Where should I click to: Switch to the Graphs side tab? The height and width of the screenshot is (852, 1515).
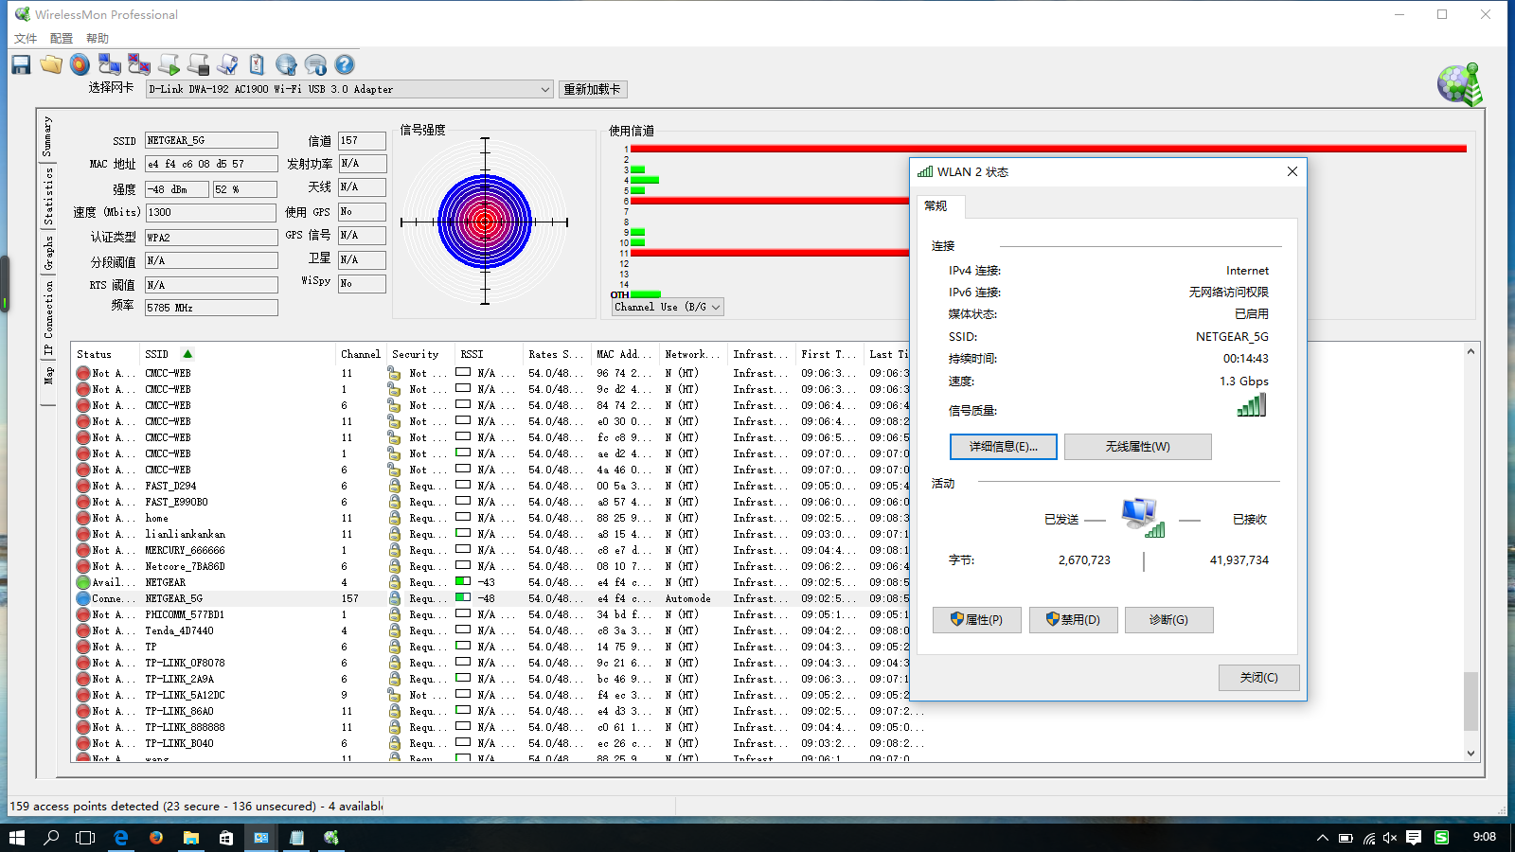pyautogui.click(x=48, y=252)
